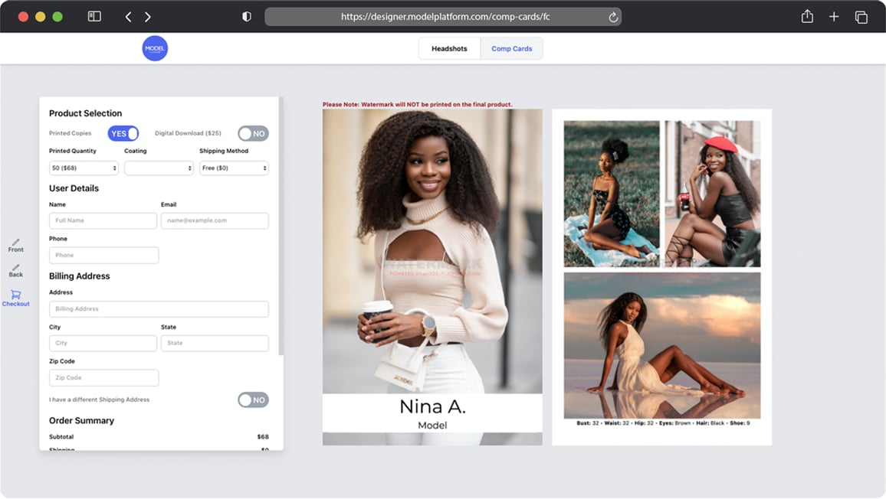Image resolution: width=886 pixels, height=499 pixels.
Task: Select the red beret photo
Action: tap(713, 194)
